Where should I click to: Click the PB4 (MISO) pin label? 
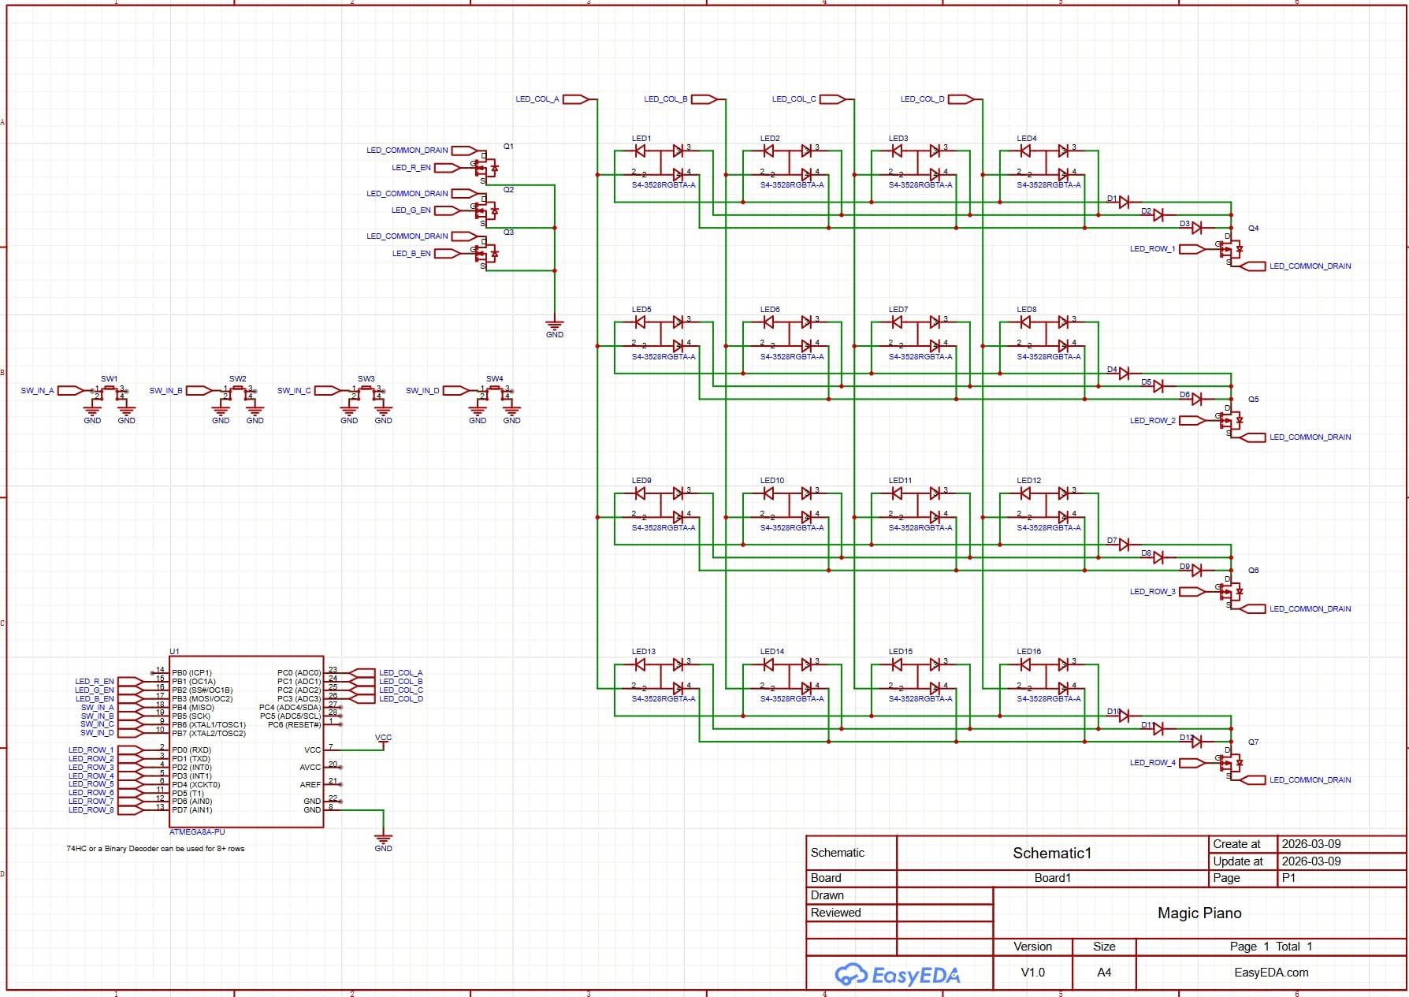[x=193, y=708]
